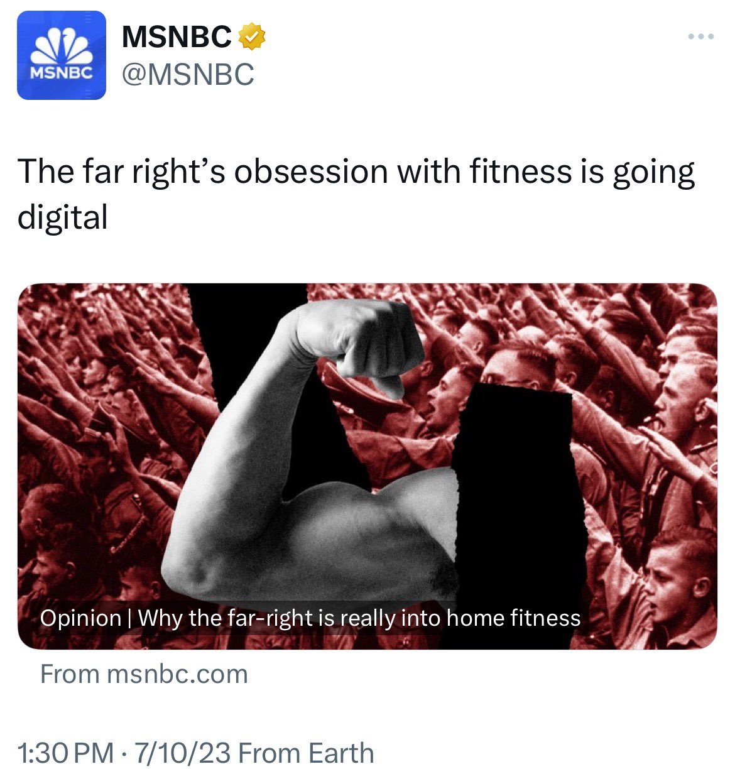735x769 pixels.
Task: Select the 7/10/23 post date
Action: point(182,753)
